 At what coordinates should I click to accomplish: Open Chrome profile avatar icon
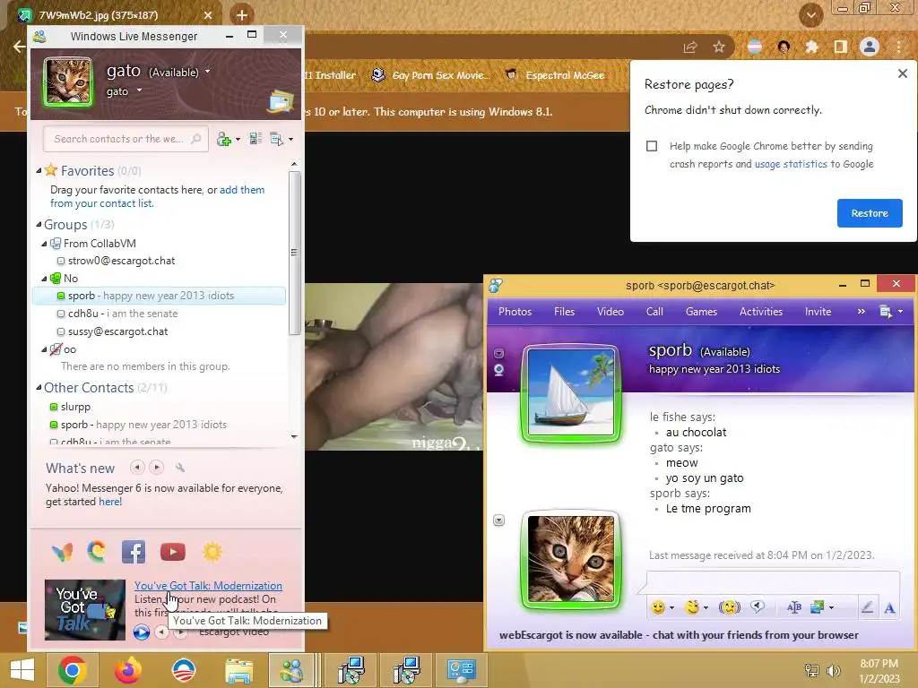(870, 47)
